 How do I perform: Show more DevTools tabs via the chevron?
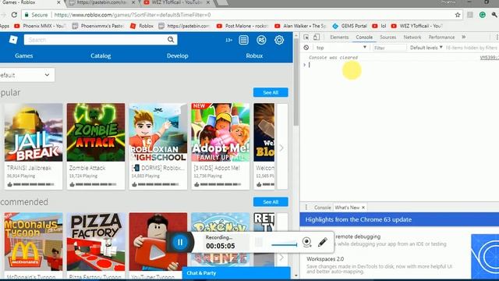(464, 37)
